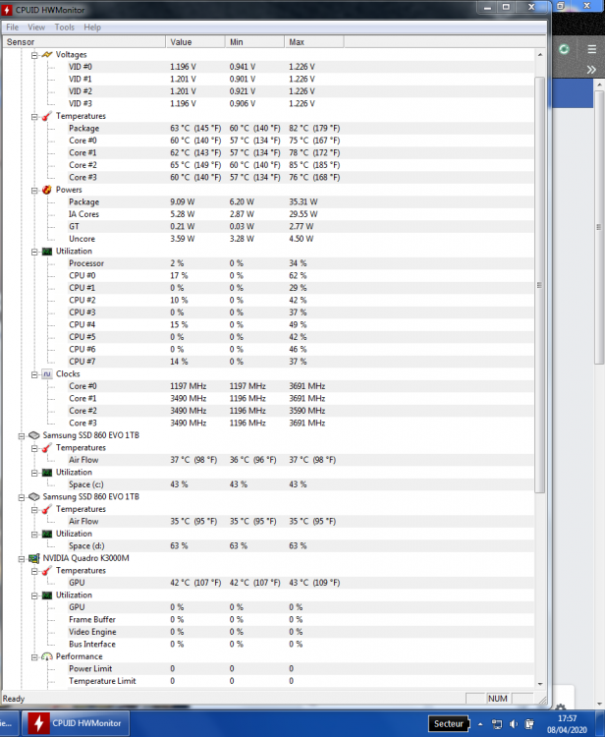
Task: Select the Bus Interface row
Action: coord(301,644)
